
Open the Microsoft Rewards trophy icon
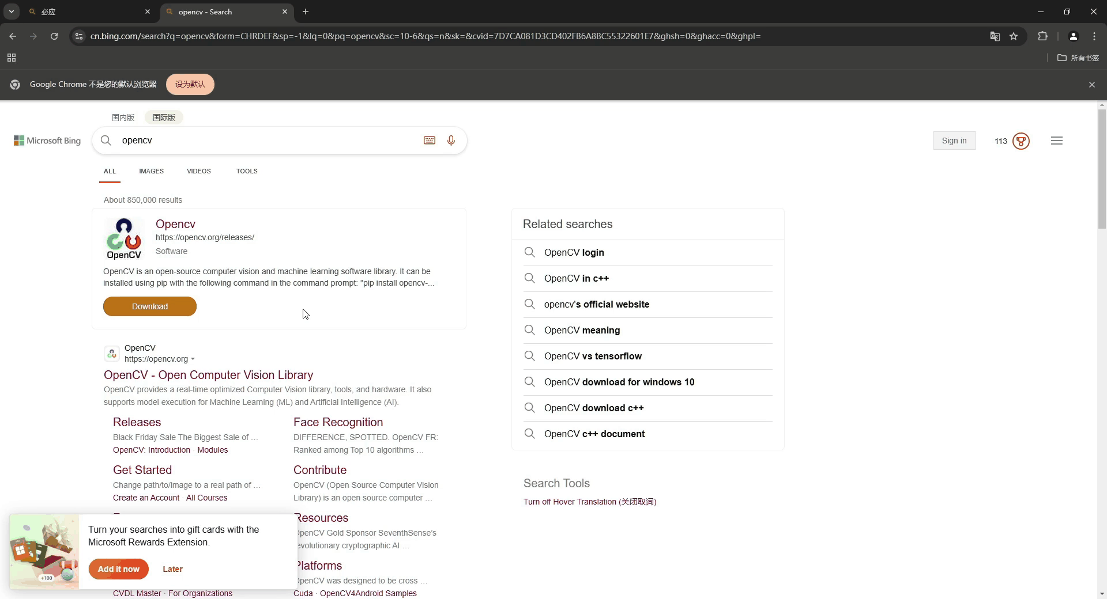click(x=1021, y=141)
